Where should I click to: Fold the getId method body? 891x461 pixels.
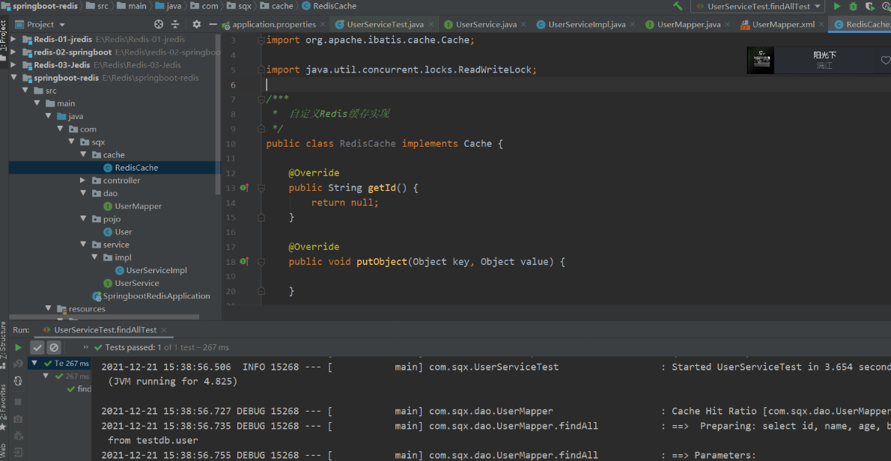(x=261, y=187)
